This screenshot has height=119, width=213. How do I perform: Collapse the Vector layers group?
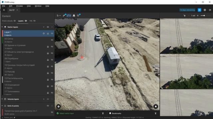[2, 27]
